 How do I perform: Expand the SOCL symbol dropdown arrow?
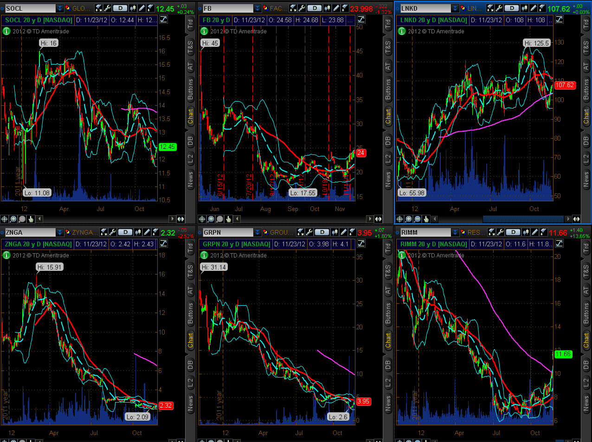(x=60, y=8)
